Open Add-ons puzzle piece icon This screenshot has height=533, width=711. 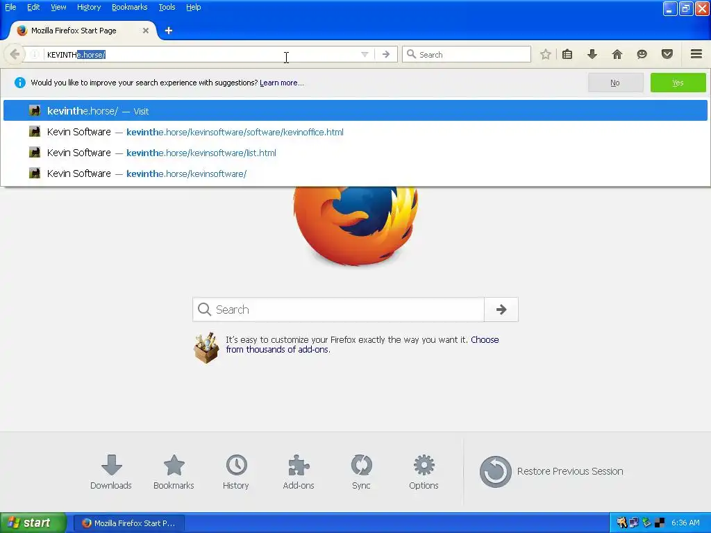299,472
